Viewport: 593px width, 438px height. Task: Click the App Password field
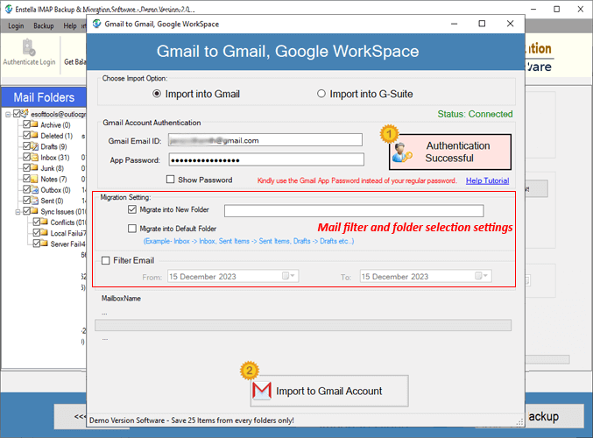pos(266,159)
